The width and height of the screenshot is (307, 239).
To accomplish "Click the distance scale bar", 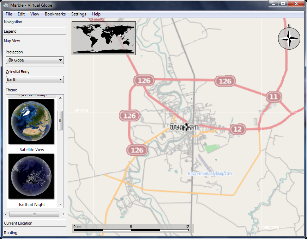I will point(133,228).
